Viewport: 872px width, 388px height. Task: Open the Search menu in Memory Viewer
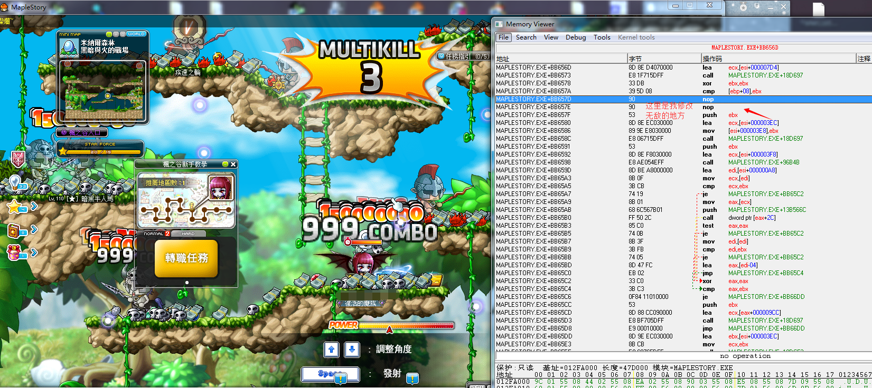(x=526, y=37)
